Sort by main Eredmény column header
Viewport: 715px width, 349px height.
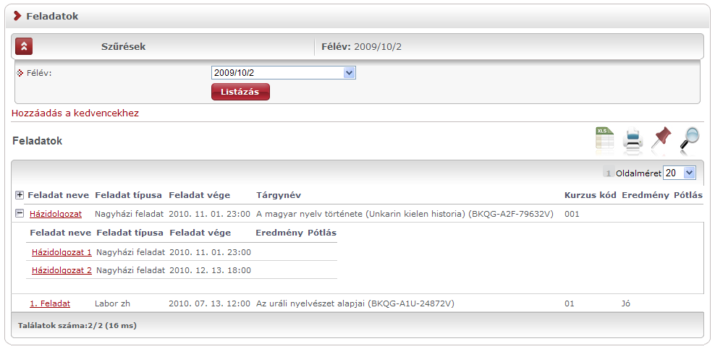tap(646, 195)
